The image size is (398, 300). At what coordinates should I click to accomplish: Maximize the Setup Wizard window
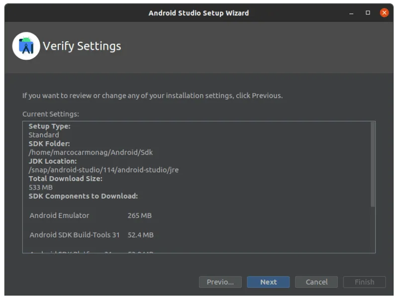[368, 13]
